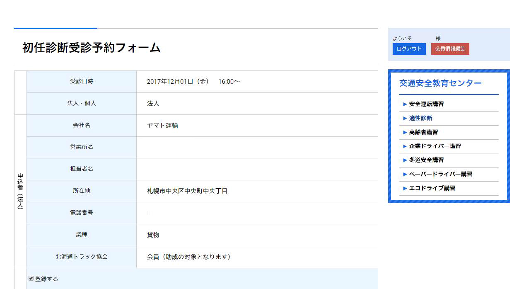Choose エコドライブ講習 from sidebar
The width and height of the screenshot is (514, 289).
click(432, 188)
